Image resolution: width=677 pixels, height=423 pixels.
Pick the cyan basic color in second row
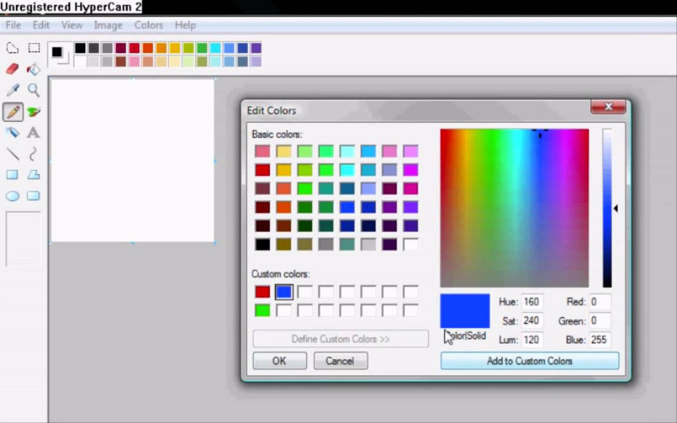point(347,170)
